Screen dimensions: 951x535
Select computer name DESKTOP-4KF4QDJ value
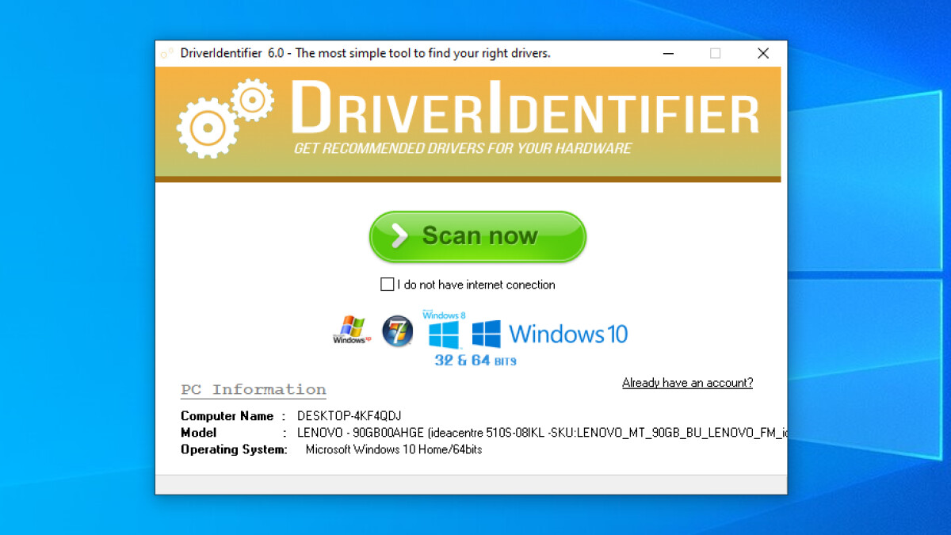[349, 416]
